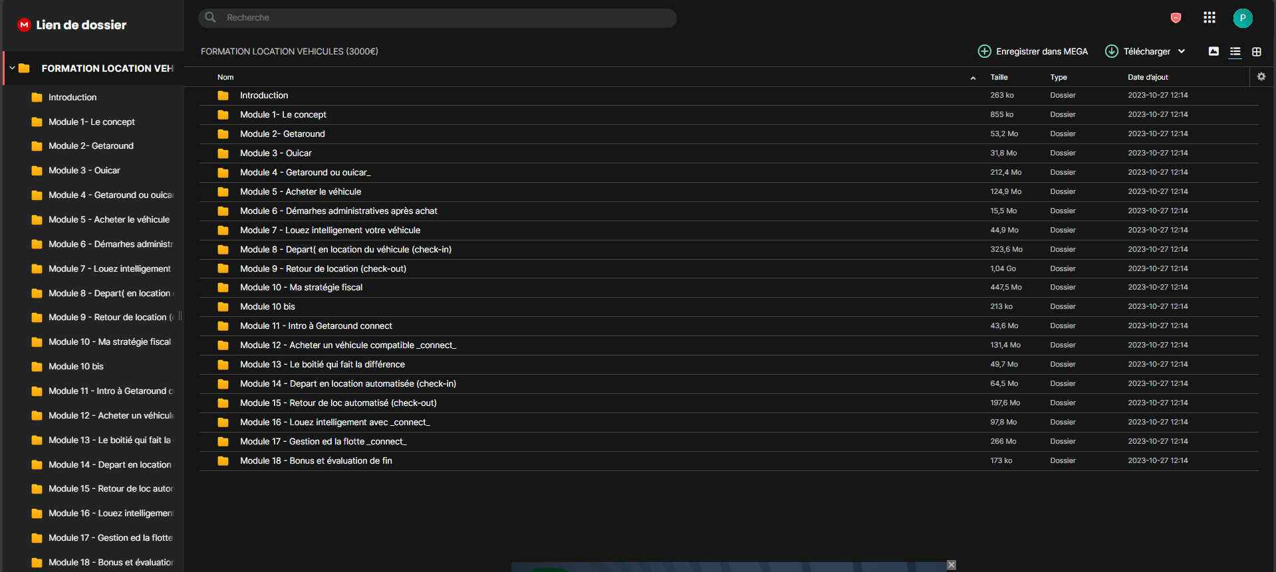Click the search magnifier icon
The height and width of the screenshot is (572, 1276).
pyautogui.click(x=210, y=17)
